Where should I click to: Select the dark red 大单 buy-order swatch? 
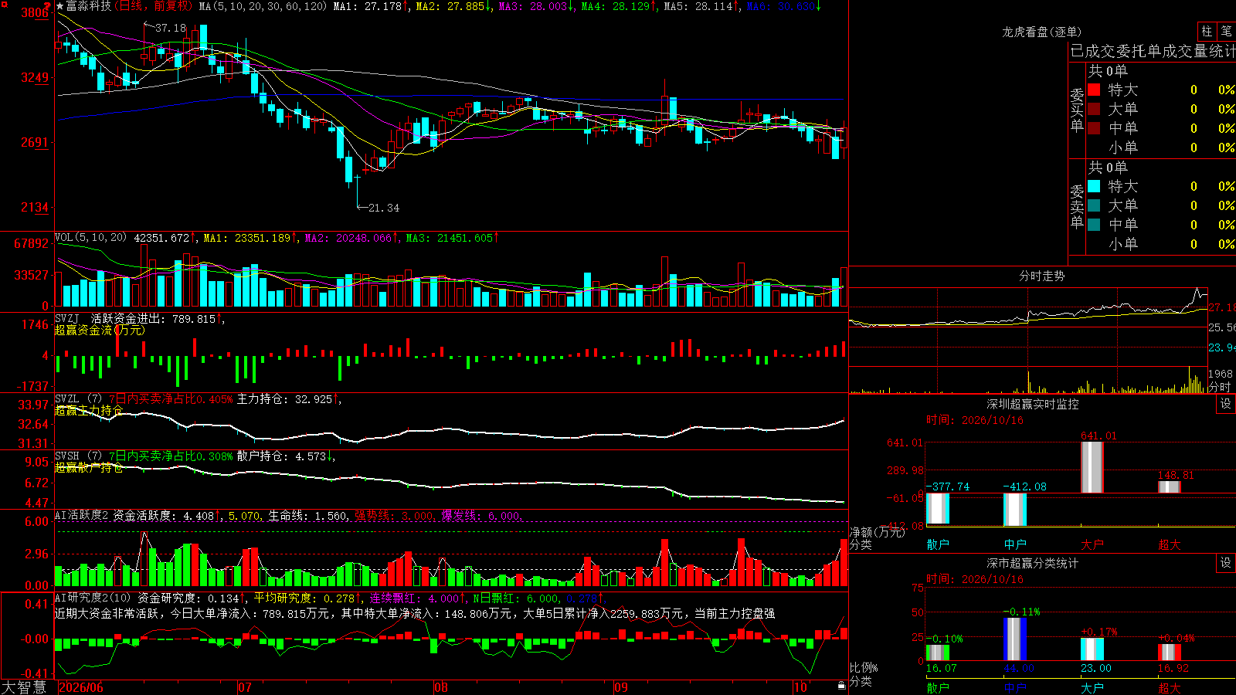tap(1094, 109)
